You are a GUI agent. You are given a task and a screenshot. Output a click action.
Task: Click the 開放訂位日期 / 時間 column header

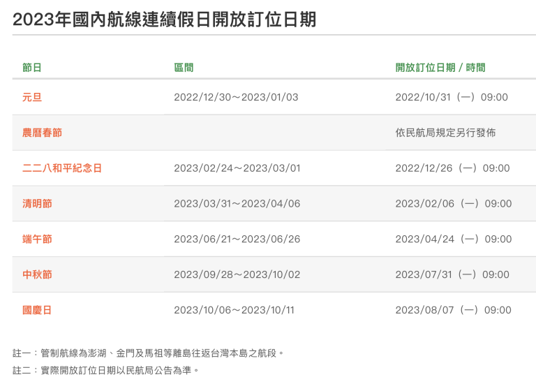pos(440,68)
